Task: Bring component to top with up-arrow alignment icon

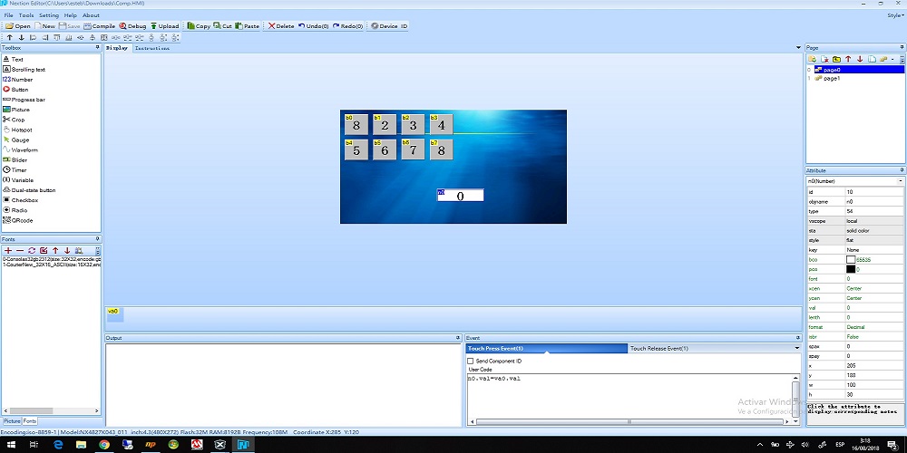Action: coord(10,37)
